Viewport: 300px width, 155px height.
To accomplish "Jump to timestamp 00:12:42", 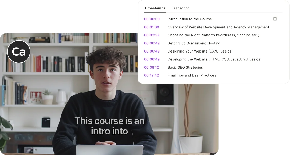I will (152, 75).
